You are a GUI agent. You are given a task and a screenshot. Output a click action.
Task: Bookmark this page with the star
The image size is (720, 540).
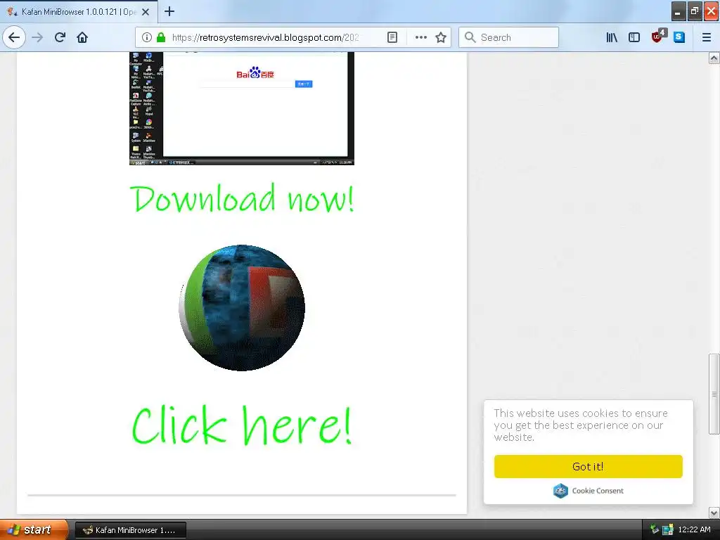441,37
